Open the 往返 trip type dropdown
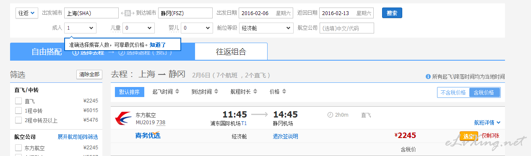531x156 pixels. click(x=27, y=13)
